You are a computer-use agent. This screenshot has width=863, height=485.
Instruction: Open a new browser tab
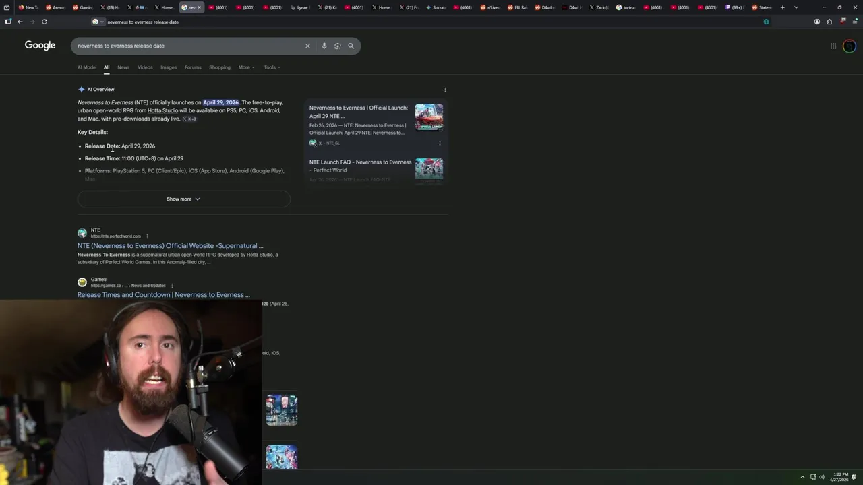783,7
